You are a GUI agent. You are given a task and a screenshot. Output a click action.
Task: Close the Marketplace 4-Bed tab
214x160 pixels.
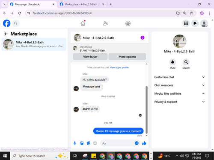103,4
